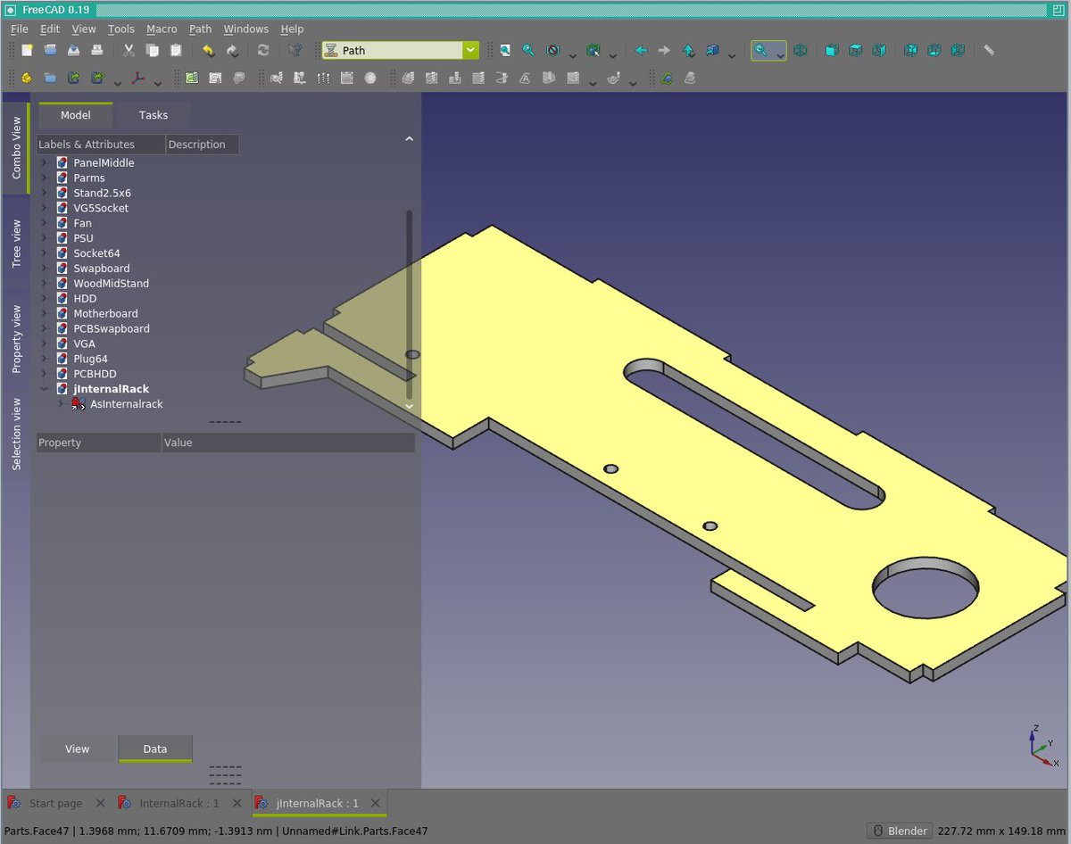Viewport: 1071px width, 844px height.
Task: Click the Fit selection magnifier icon
Action: coord(528,51)
